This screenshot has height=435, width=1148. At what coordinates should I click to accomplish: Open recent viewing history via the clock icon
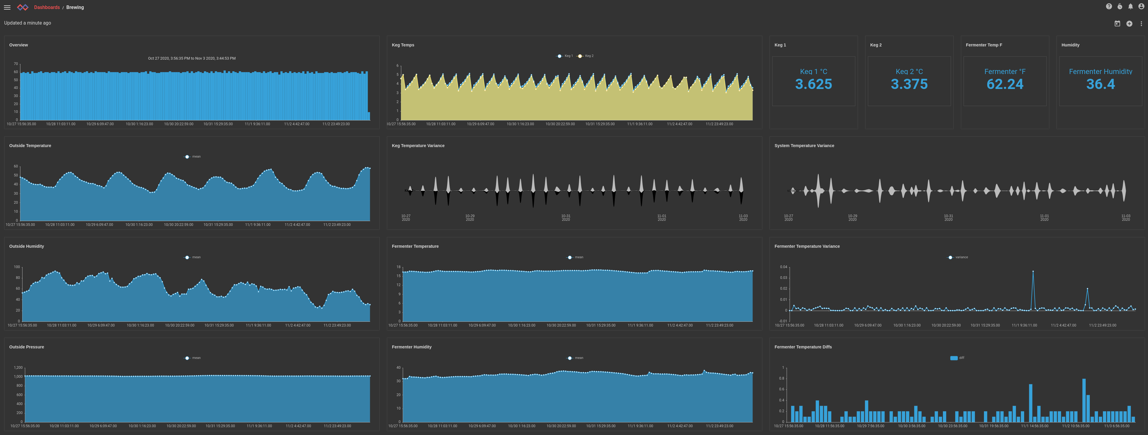click(x=1120, y=6)
